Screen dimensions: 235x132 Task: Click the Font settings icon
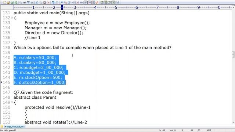click(77, 3)
